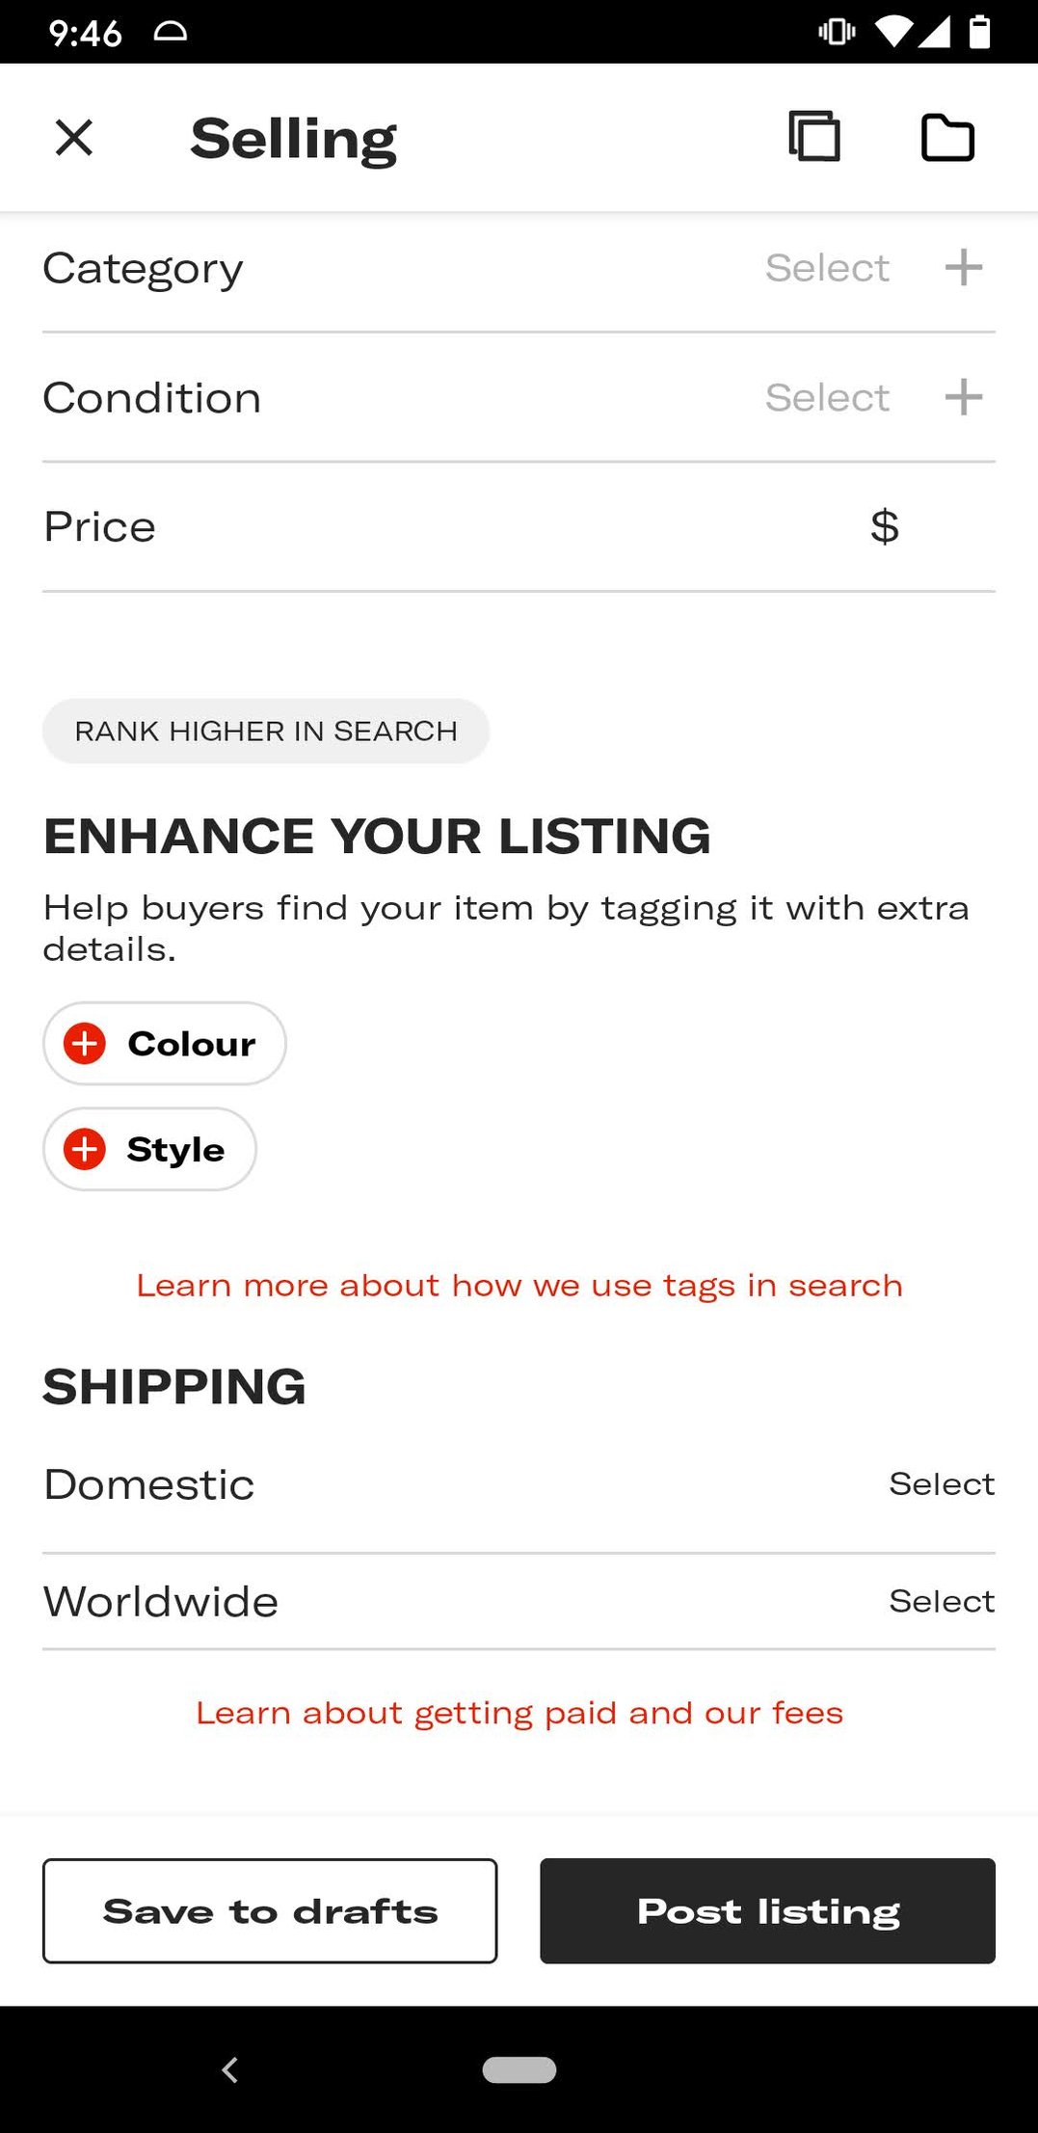Open Domestic shipping selection
The width and height of the screenshot is (1038, 2133).
[942, 1484]
